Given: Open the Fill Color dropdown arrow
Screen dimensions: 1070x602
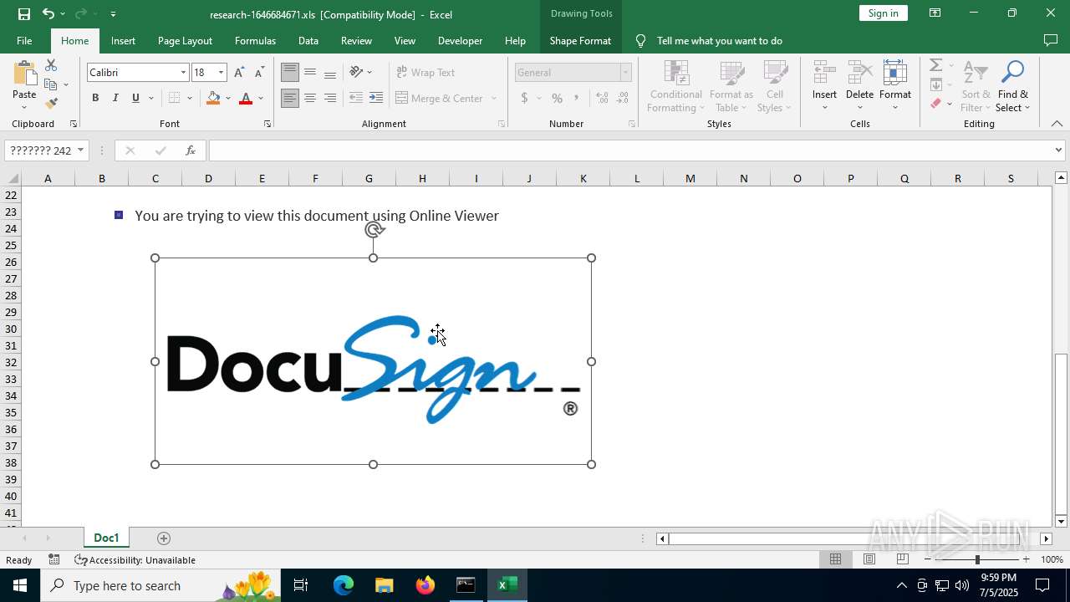Looking at the screenshot, I should [x=228, y=98].
